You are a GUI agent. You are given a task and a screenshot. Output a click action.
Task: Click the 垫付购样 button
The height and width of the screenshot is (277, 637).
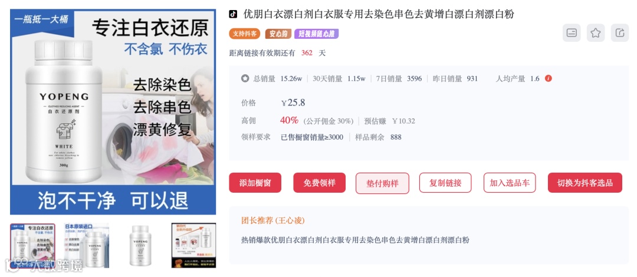pyautogui.click(x=382, y=183)
